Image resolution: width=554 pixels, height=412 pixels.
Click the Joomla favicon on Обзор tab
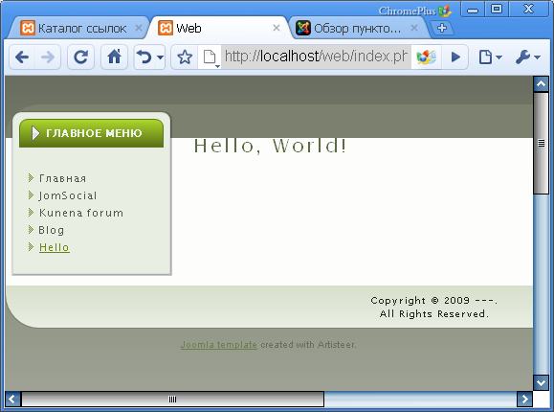coord(303,28)
